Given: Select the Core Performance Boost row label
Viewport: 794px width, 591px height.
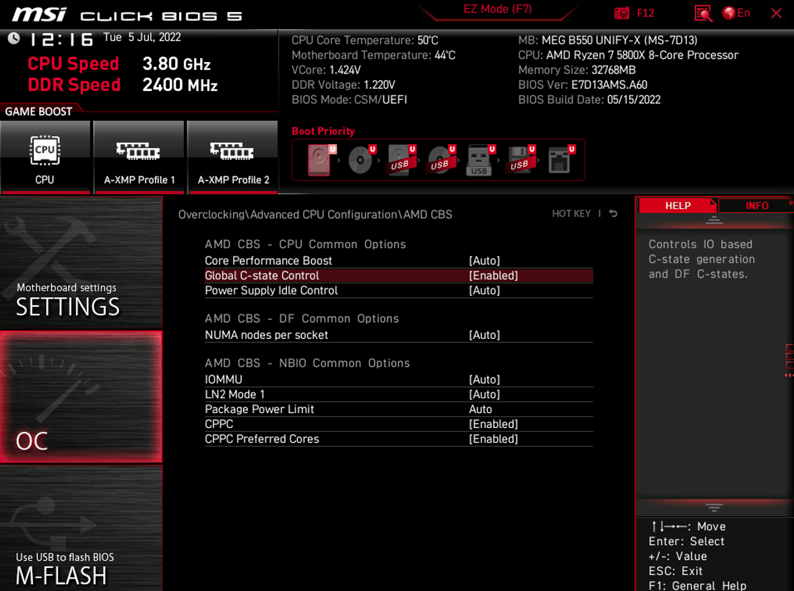Looking at the screenshot, I should [269, 261].
